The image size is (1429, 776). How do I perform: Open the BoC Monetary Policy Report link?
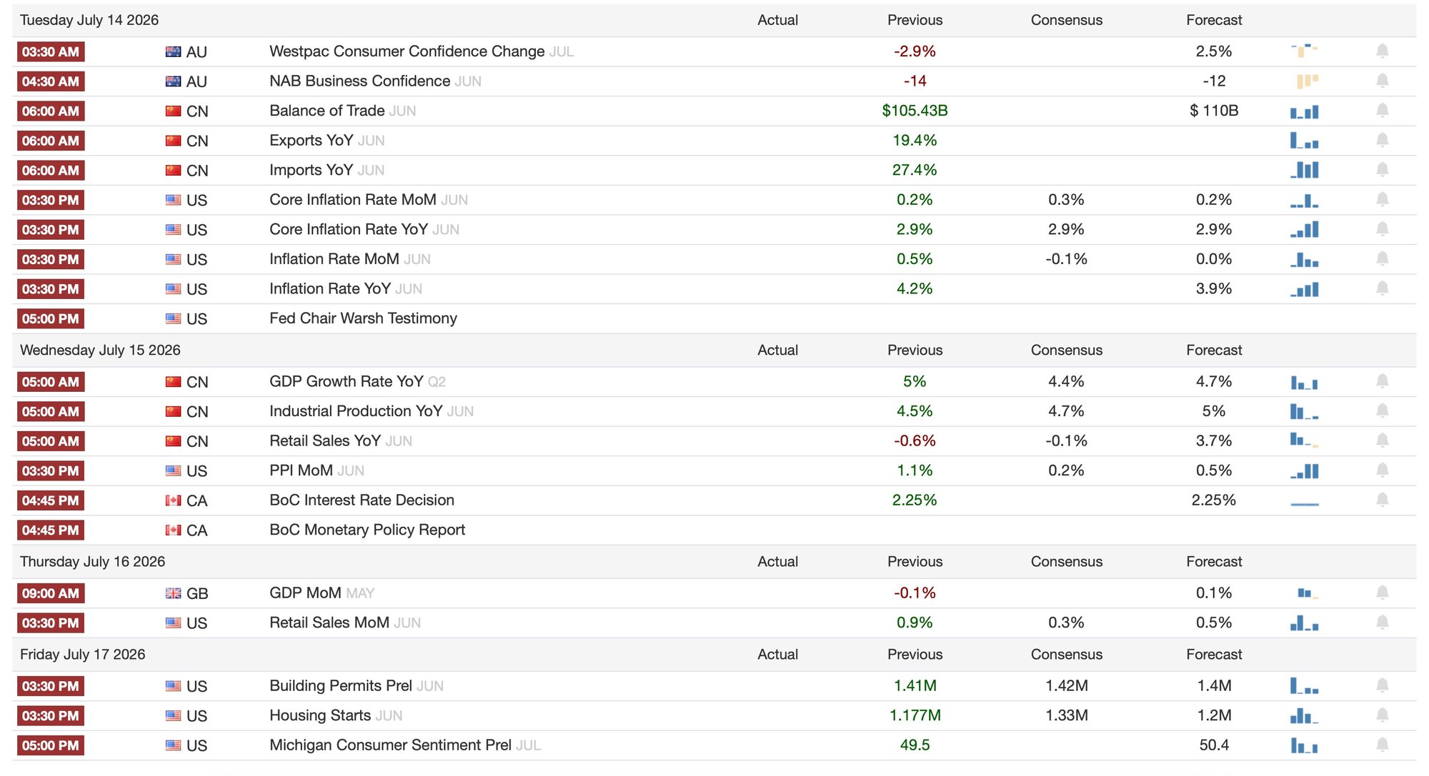point(367,530)
